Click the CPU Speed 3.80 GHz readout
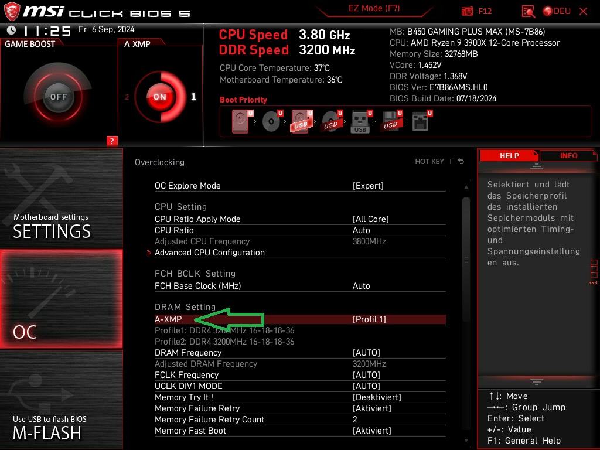 point(284,35)
